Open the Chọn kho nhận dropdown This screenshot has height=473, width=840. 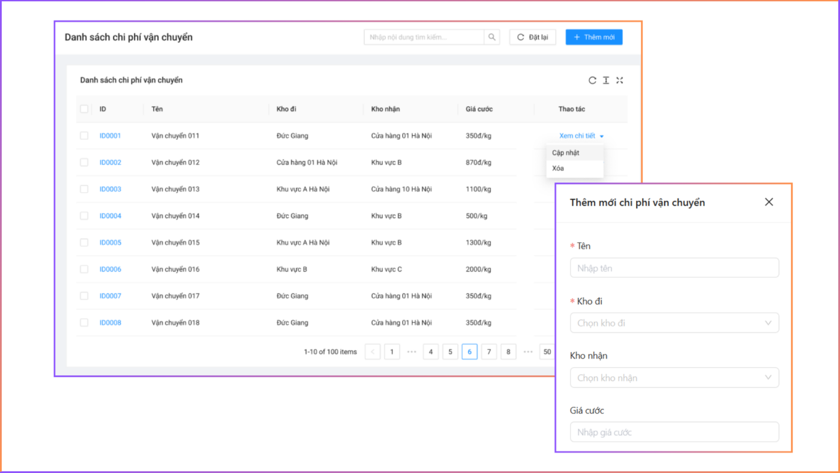tap(674, 378)
